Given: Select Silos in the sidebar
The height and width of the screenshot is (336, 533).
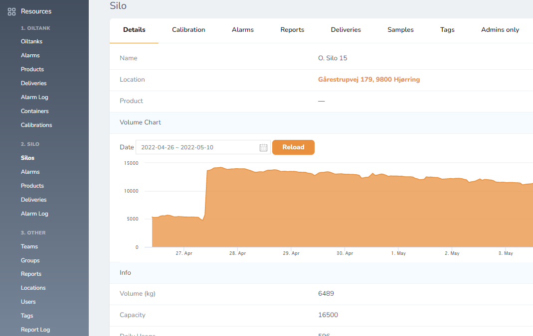Looking at the screenshot, I should coord(27,158).
